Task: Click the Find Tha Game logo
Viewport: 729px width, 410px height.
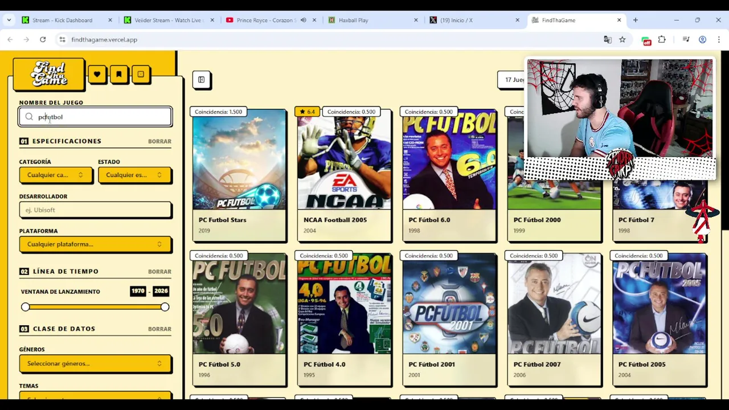Action: [x=49, y=74]
